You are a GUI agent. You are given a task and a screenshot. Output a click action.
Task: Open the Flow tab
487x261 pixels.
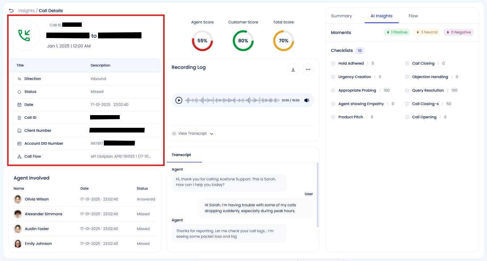click(413, 16)
